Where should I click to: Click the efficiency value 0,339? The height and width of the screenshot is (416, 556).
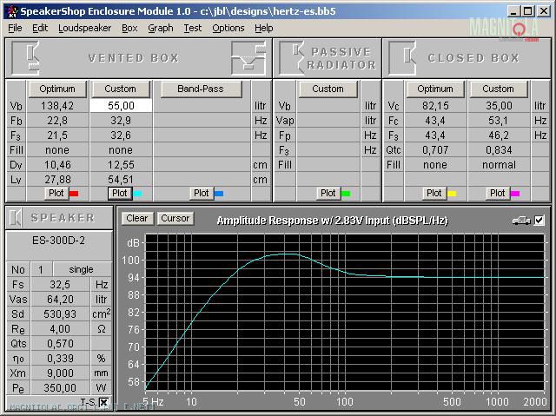click(60, 358)
